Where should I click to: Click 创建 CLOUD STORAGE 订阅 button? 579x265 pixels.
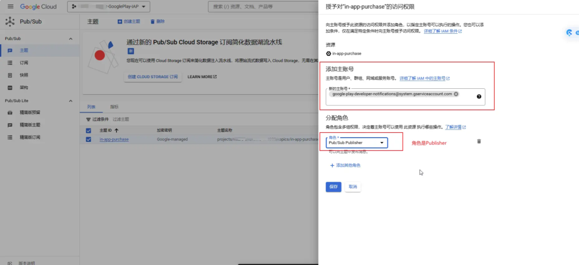152,77
